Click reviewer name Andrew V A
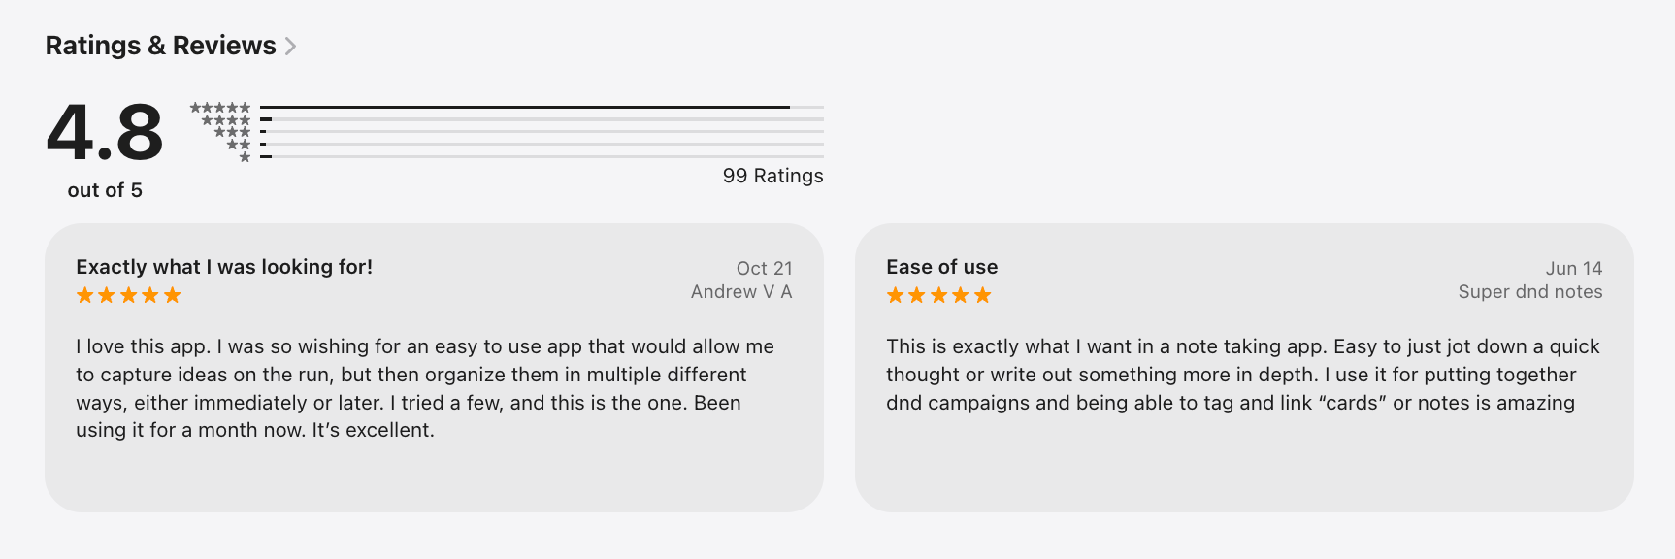Viewport: 1675px width, 559px height. pyautogui.click(x=740, y=291)
